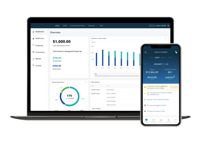The image size is (200, 143).
Task: Expand the Total Sales chart options menu
Action: coord(166,38)
